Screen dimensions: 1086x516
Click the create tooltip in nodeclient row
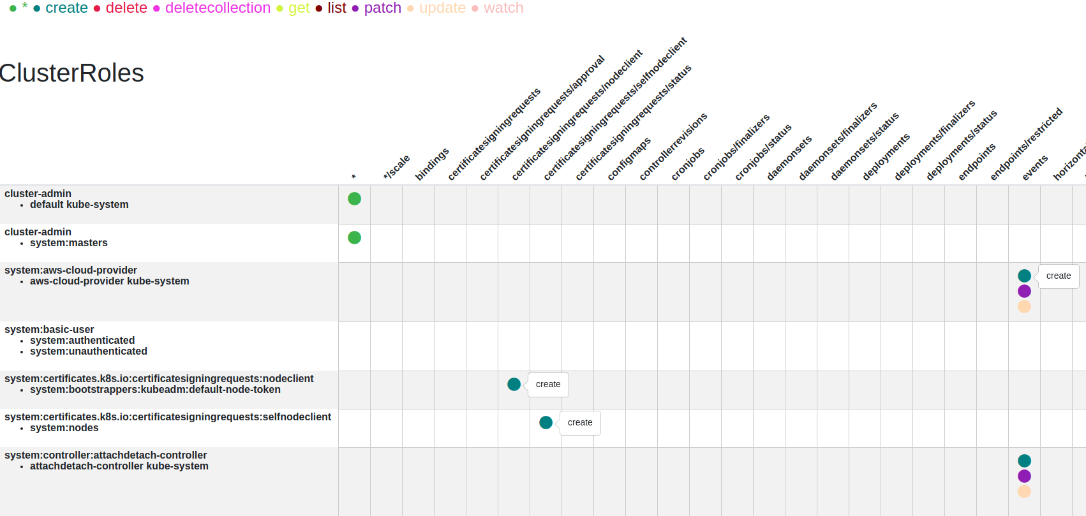coord(548,385)
